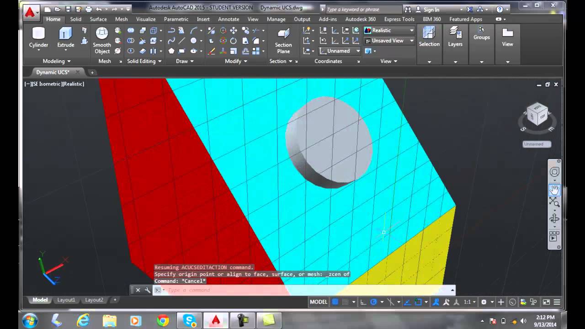Click the Pan hand tool in navigation bar
This screenshot has height=329, width=585.
click(554, 190)
